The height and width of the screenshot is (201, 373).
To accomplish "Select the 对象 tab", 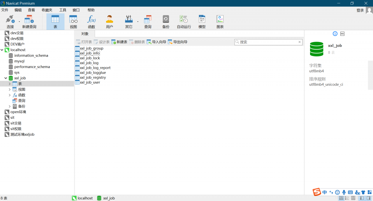I will [85, 34].
